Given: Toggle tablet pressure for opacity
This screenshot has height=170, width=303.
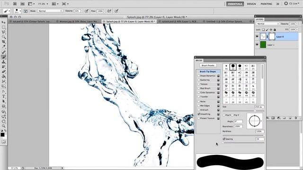Looking at the screenshot, I should 87,11.
